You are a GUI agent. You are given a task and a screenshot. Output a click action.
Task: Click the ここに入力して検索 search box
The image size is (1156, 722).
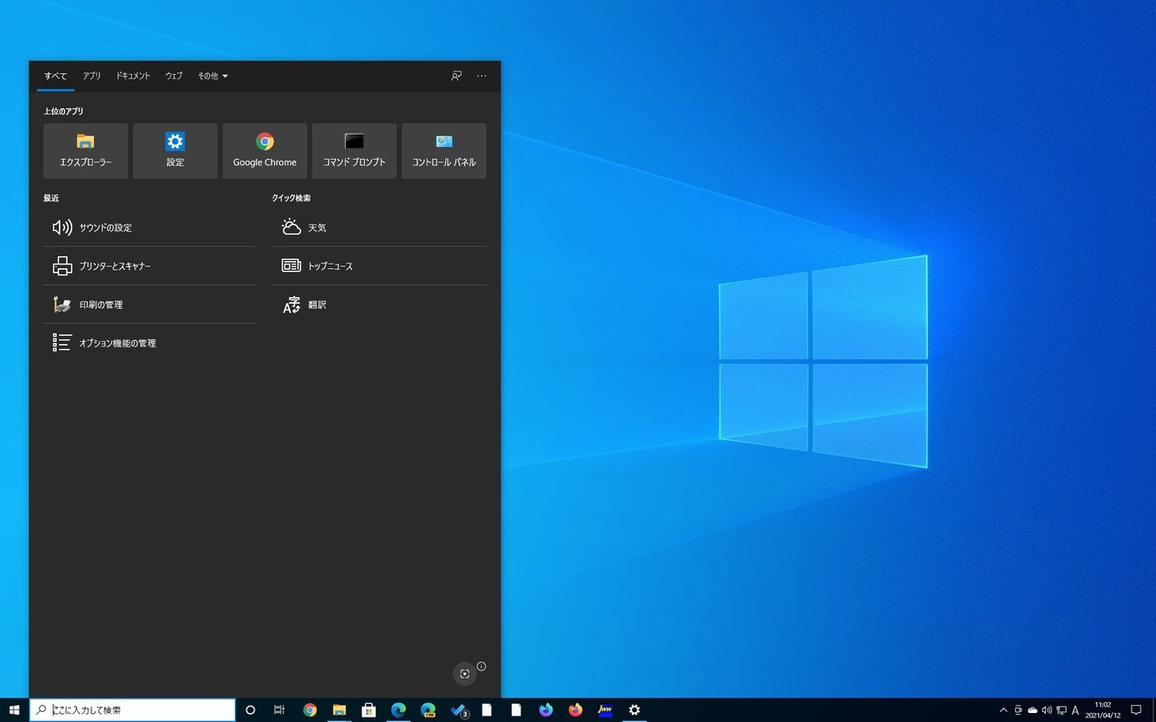pos(135,710)
